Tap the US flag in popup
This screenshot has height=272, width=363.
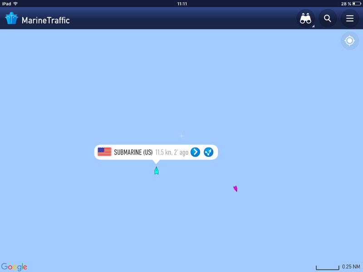point(104,152)
